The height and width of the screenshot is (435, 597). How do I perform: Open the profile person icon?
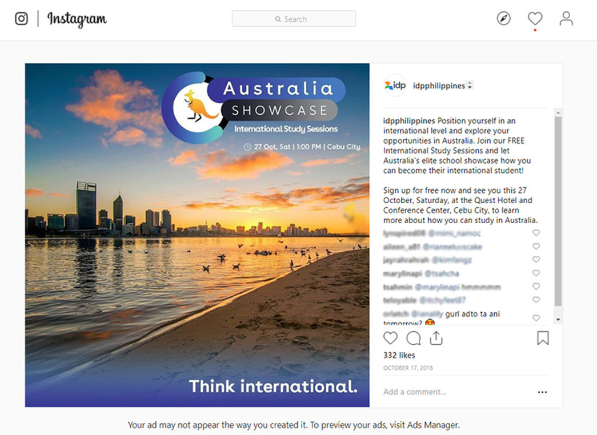(566, 19)
